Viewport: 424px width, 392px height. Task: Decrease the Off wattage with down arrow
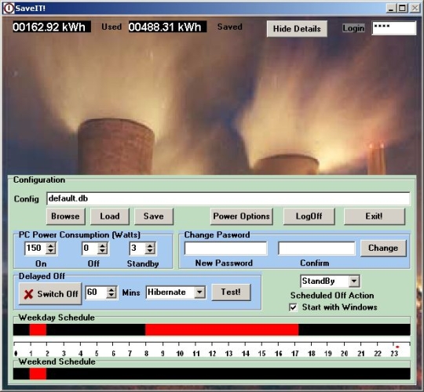click(x=103, y=251)
